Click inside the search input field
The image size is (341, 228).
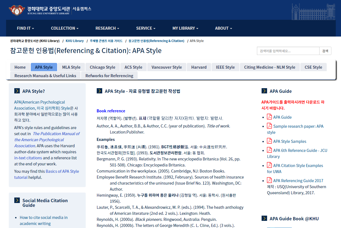pos(286,51)
